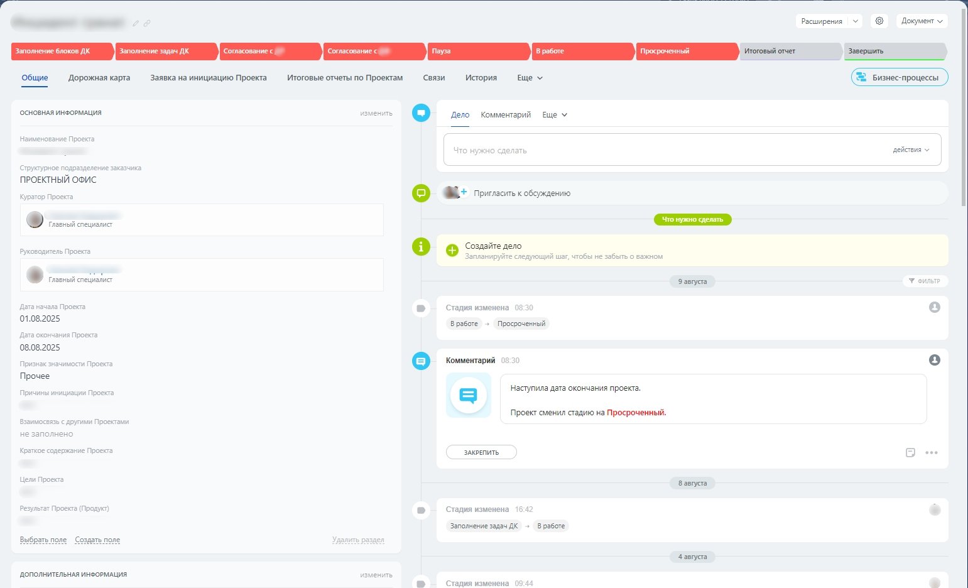Click the Прочее value

click(x=35, y=376)
